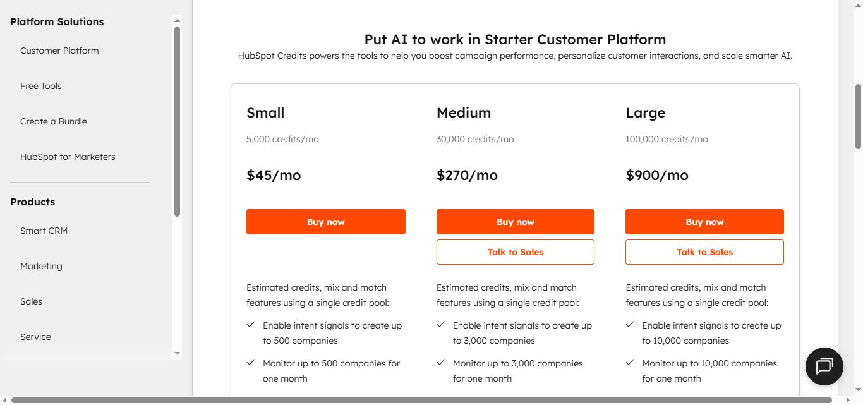Image resolution: width=863 pixels, height=405 pixels.
Task: Click the sidebar scrollbar down arrow
Action: point(177,353)
